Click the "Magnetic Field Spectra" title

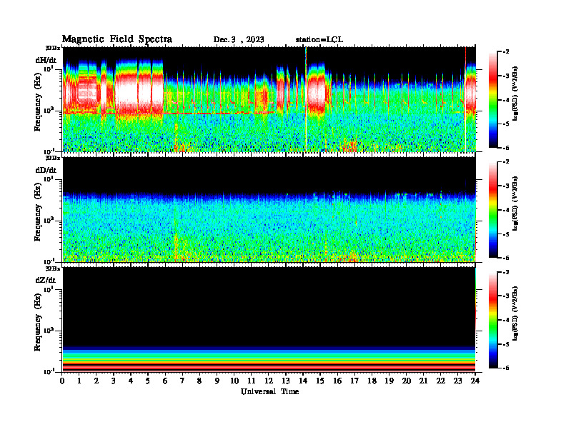pos(117,39)
